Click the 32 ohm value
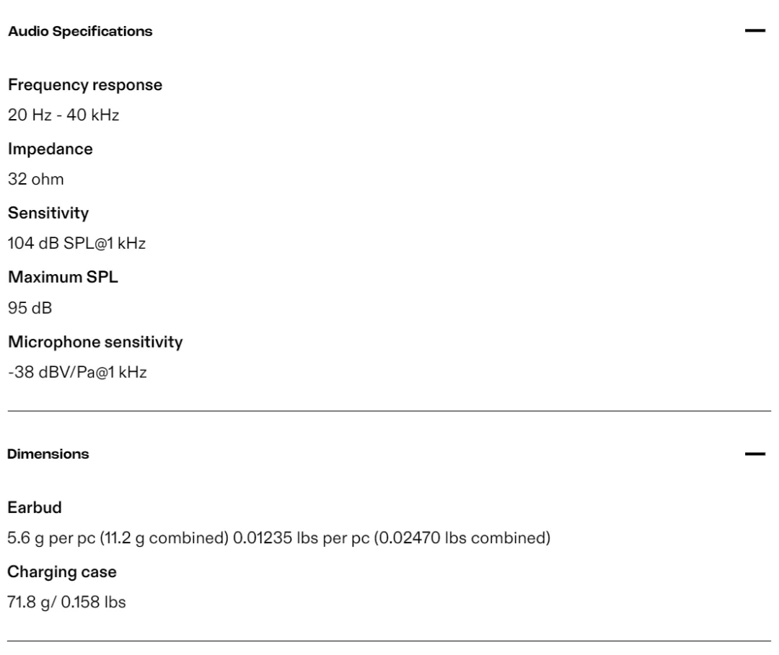Image resolution: width=779 pixels, height=655 pixels. tap(36, 179)
